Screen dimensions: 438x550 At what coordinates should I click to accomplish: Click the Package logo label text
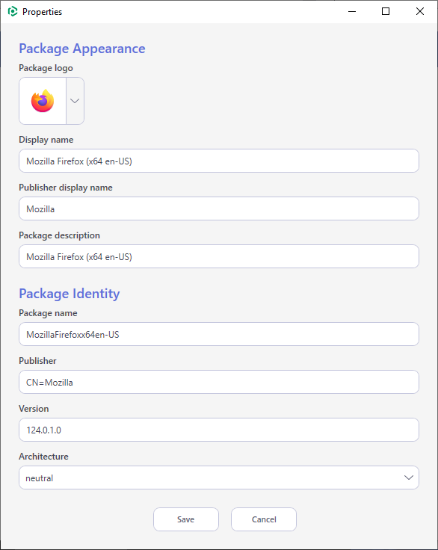[46, 68]
